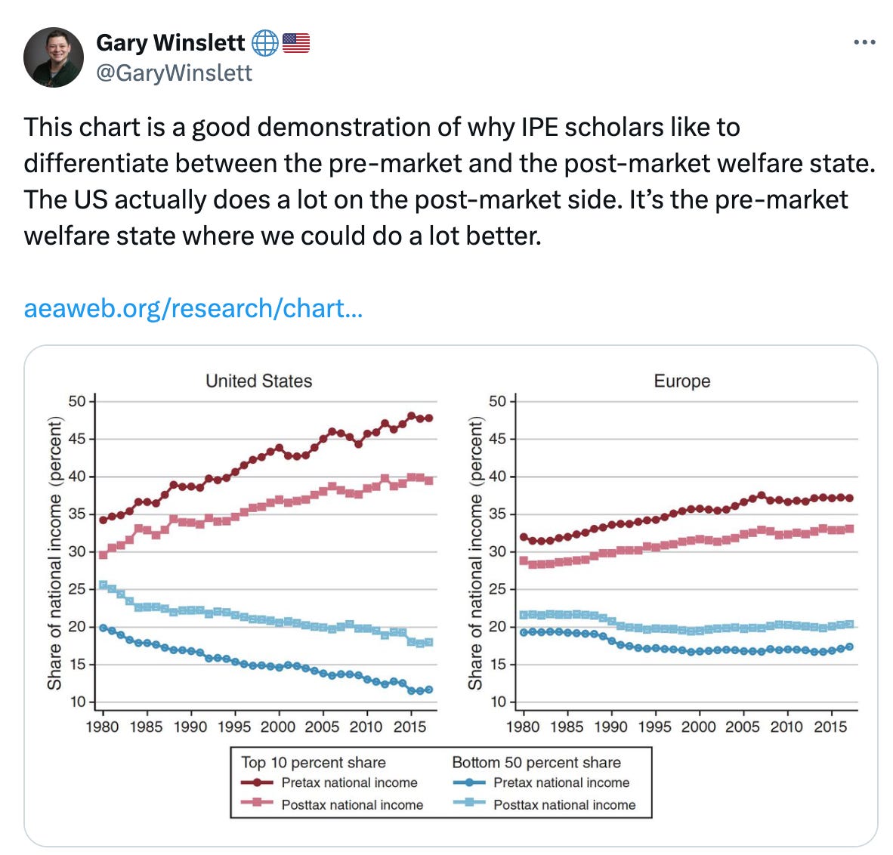Click the US flag emoji next to the name
Image resolution: width=893 pixels, height=855 pixels.
point(296,43)
